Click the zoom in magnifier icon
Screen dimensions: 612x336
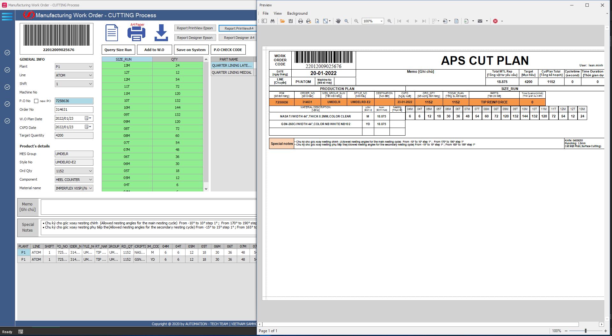coord(390,21)
